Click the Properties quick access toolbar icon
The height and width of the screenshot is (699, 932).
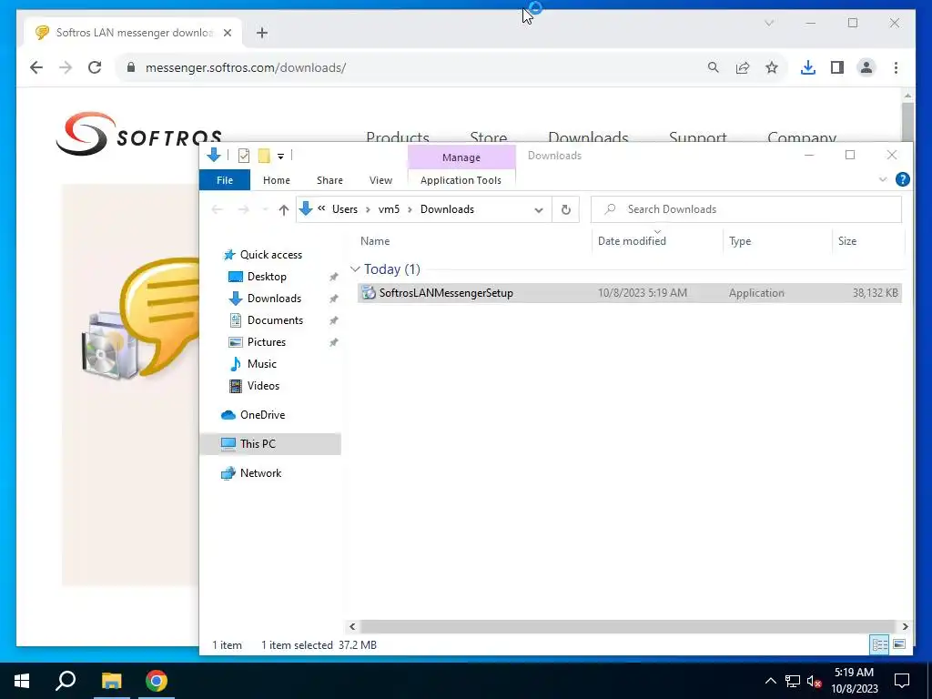[x=244, y=156]
